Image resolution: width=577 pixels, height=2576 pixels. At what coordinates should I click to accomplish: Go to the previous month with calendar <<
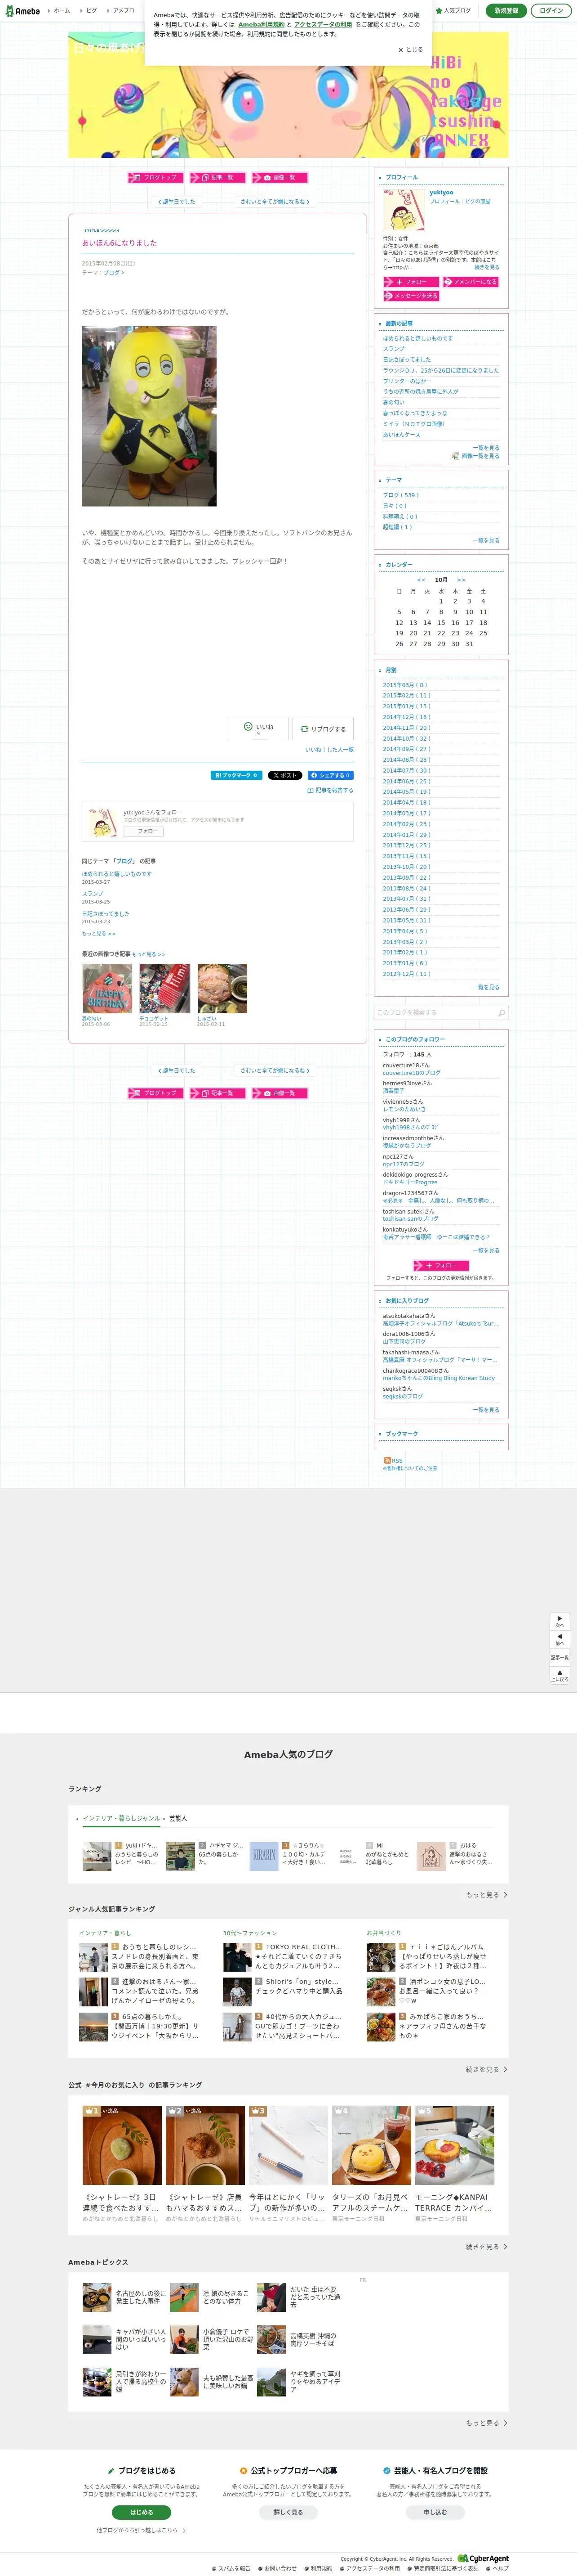point(421,580)
